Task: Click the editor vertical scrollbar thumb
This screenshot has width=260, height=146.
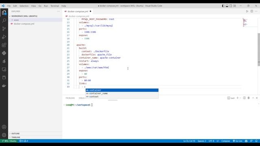Action: tap(259, 49)
